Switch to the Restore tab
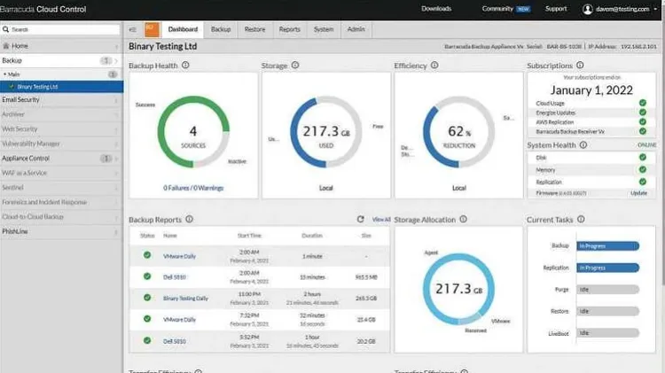 pyautogui.click(x=254, y=29)
